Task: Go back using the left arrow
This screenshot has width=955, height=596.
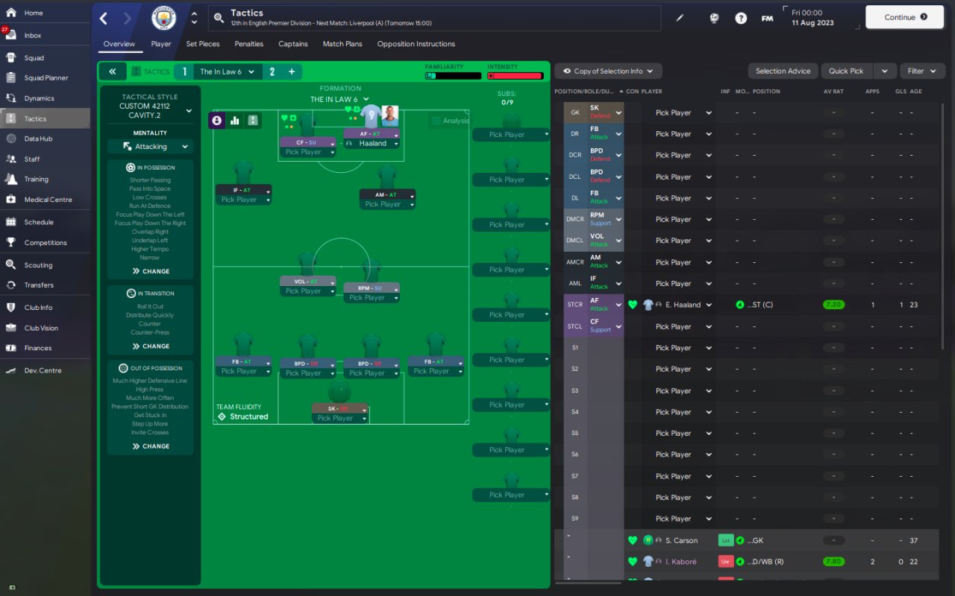Action: [104, 18]
